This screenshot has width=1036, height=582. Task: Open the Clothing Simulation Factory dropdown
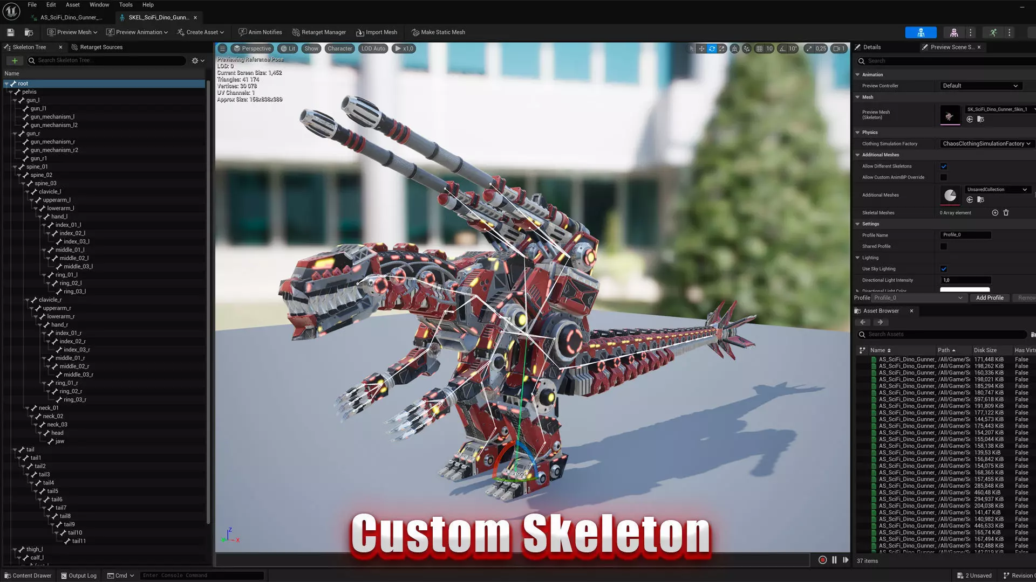(986, 144)
